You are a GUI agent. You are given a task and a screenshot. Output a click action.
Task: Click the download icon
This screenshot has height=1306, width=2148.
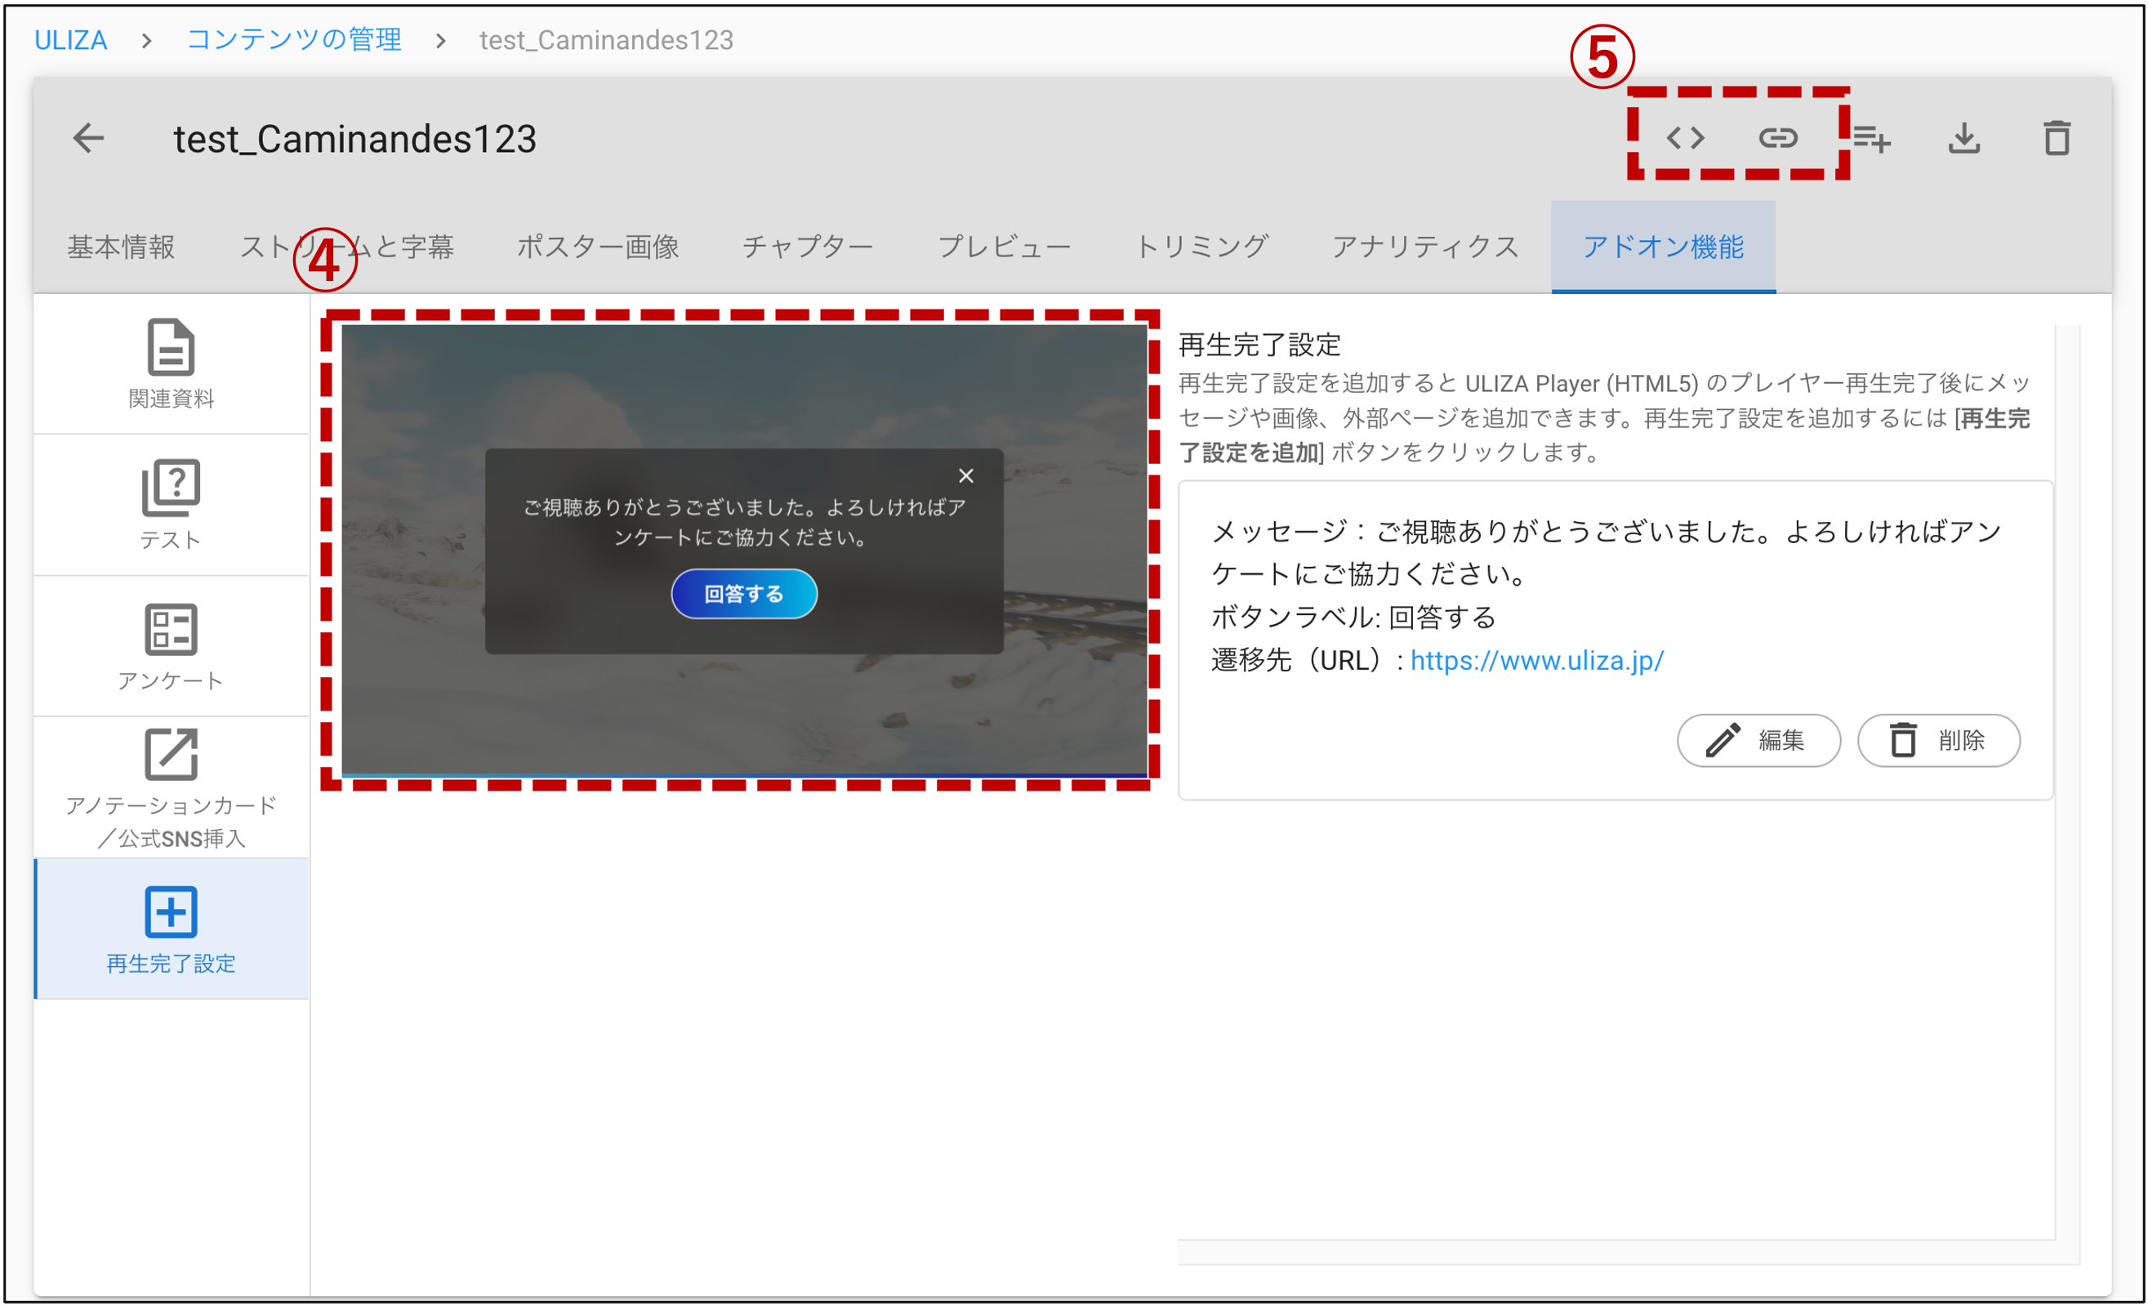coord(1964,138)
